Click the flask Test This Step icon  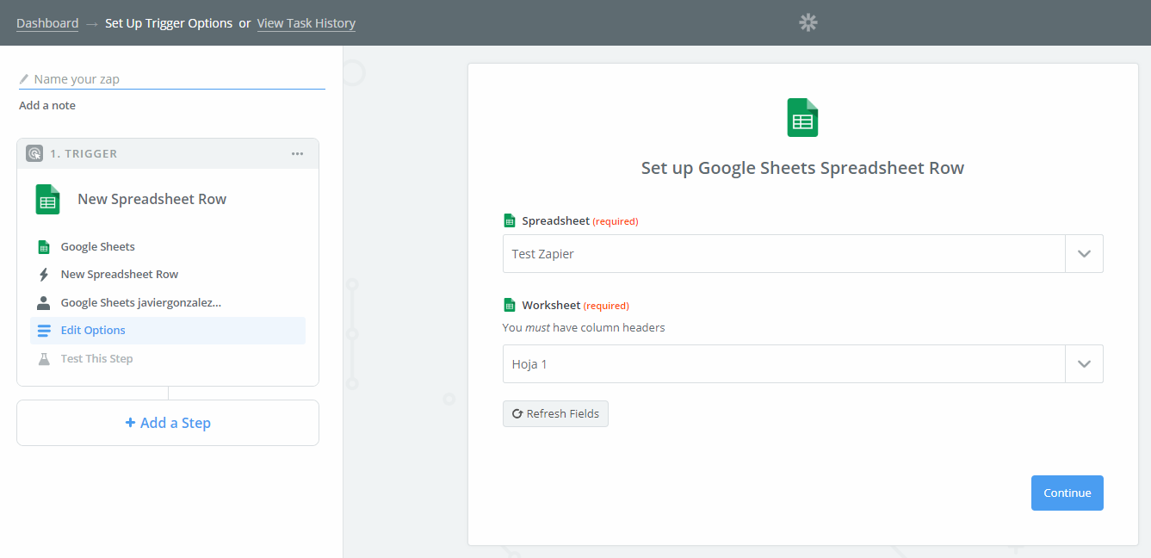click(x=44, y=359)
